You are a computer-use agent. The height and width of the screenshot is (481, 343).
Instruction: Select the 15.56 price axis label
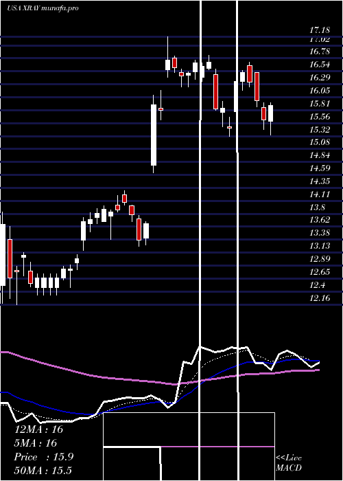point(320,116)
